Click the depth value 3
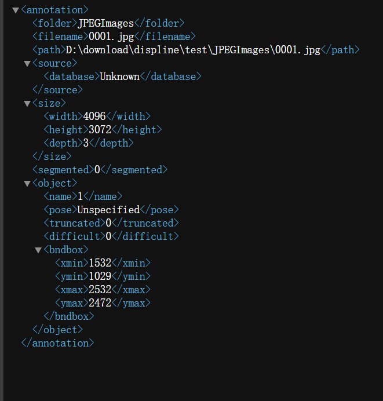This screenshot has height=401, width=383. tap(86, 143)
